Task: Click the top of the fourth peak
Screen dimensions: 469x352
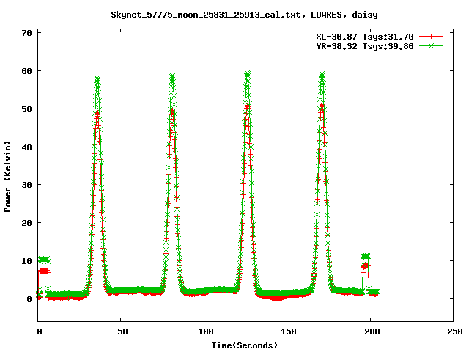Action: tap(322, 75)
